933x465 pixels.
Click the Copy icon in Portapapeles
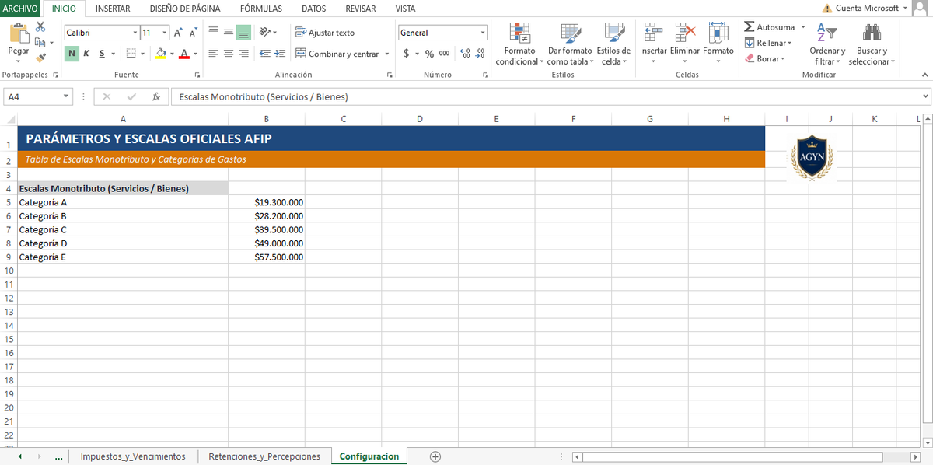(x=40, y=42)
